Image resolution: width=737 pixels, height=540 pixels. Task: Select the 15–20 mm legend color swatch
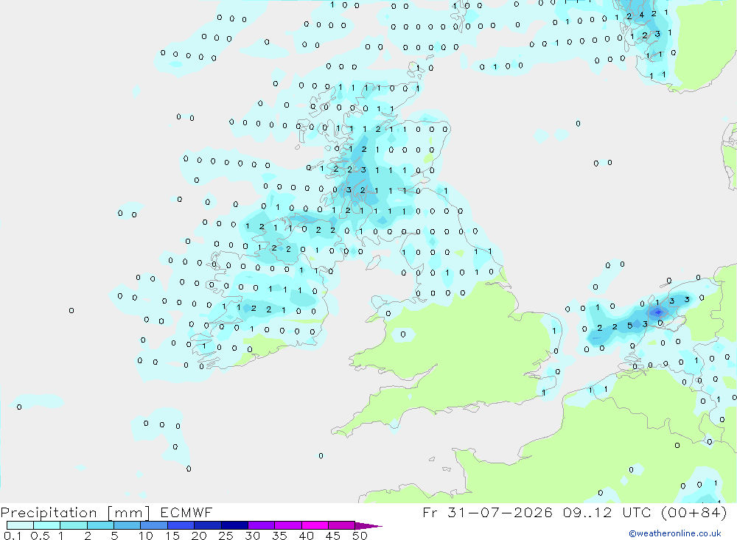[181, 525]
